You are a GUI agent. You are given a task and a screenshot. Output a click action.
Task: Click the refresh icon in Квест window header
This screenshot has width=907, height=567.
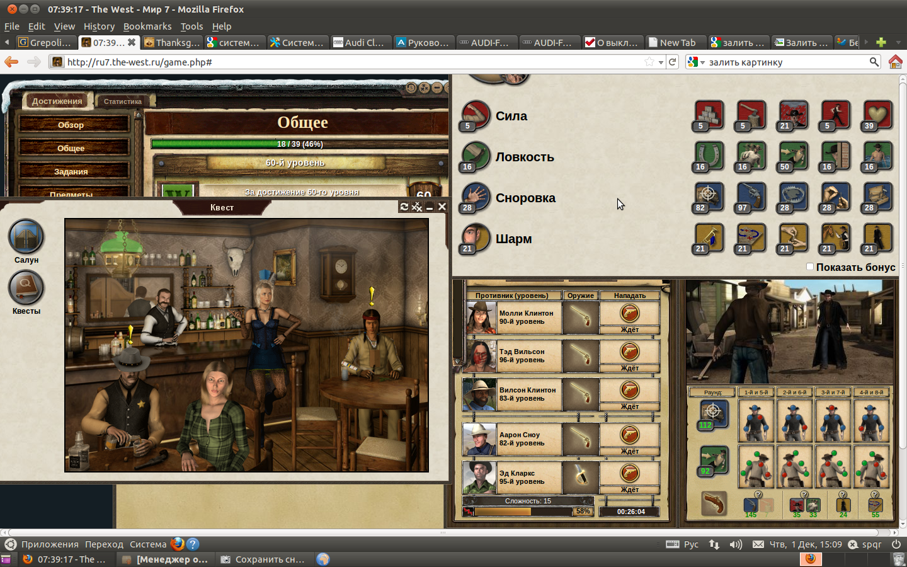pos(404,207)
